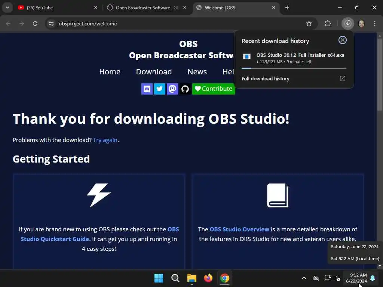Show hidden system tray icons
This screenshot has height=287, width=383.
(x=304, y=278)
